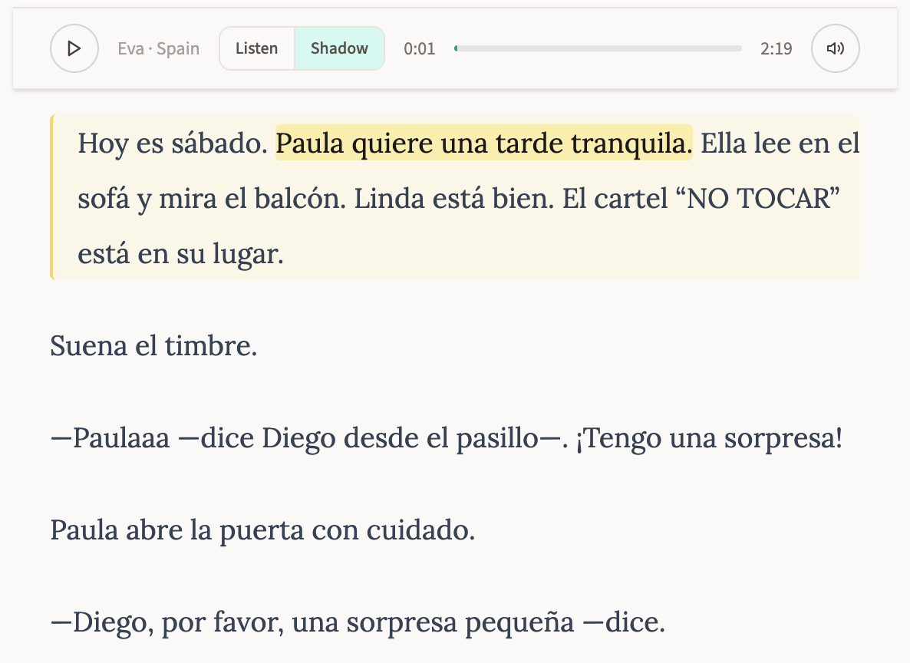
Task: Click the line starting with "—Diego, por favor"
Action: click(357, 622)
